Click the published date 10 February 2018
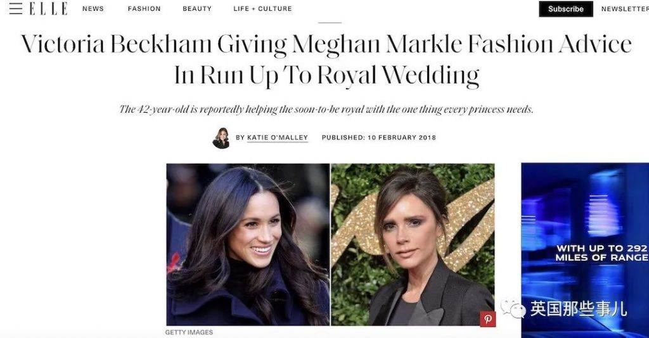 (378, 137)
